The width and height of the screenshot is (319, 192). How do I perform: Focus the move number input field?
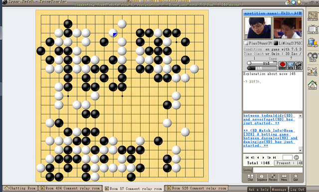pos(288,157)
